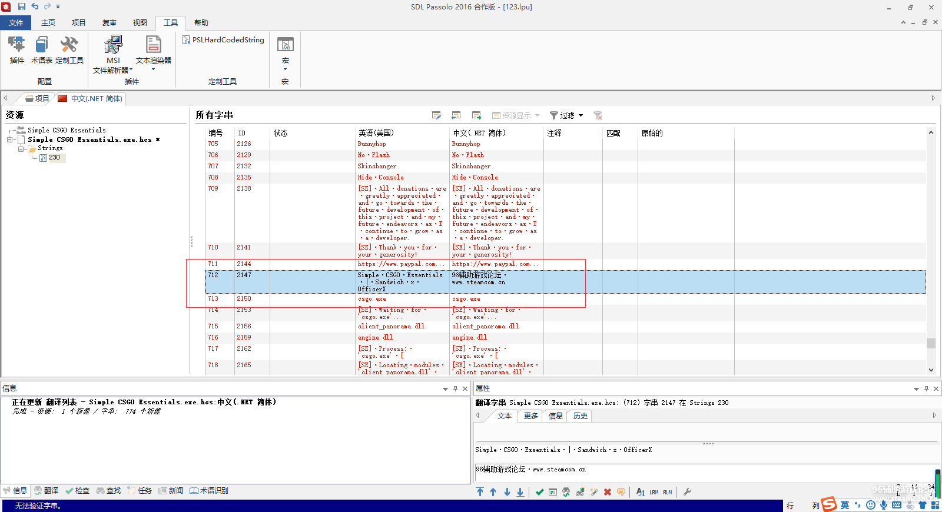Switch to the 主页 ribbon tab
Viewport: 942px width, 512px height.
[48, 23]
